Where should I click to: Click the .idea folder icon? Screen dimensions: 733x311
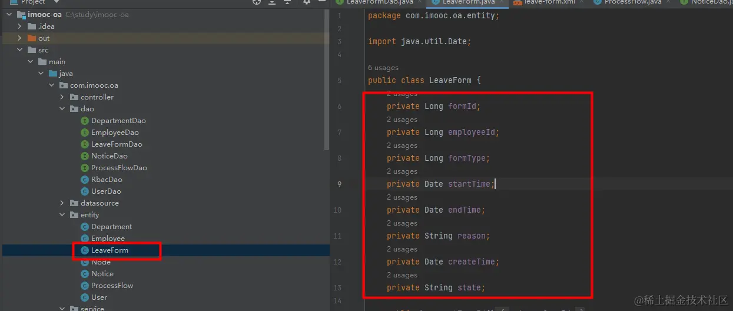click(32, 27)
